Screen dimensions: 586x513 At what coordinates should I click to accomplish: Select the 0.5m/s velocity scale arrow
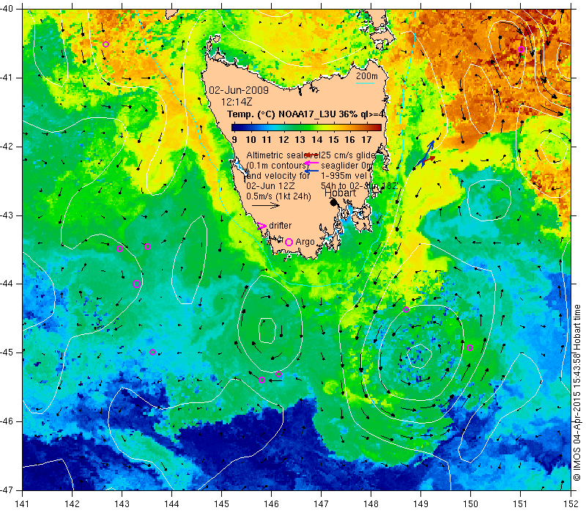coord(265,205)
